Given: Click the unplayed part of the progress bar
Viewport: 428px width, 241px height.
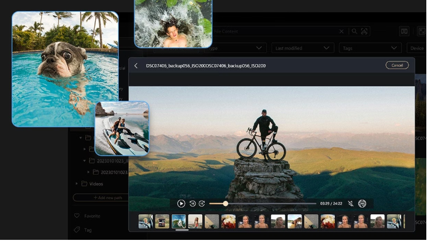Looking at the screenshot, I should tap(272, 204).
